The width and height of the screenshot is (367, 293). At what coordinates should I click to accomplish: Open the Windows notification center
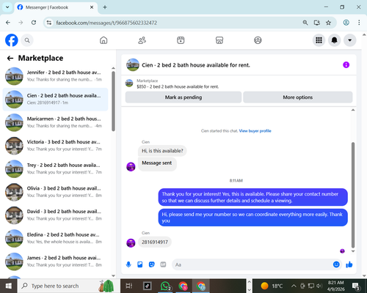click(355, 286)
